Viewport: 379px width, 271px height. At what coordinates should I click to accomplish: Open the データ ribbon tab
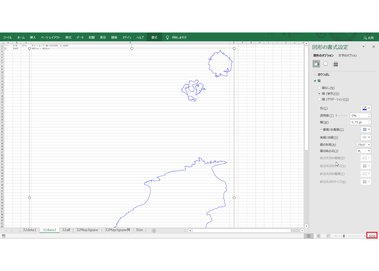pyautogui.click(x=80, y=37)
